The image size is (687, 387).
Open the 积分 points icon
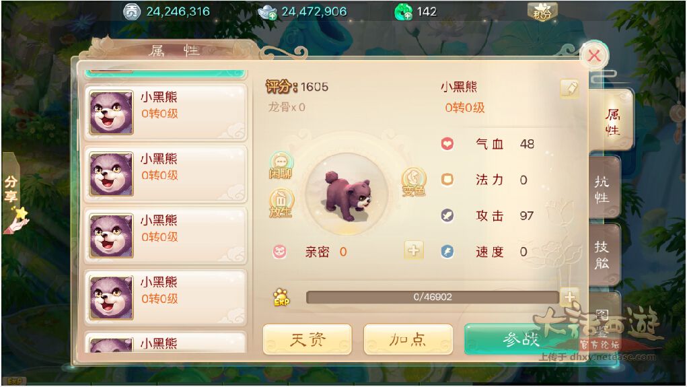(542, 11)
